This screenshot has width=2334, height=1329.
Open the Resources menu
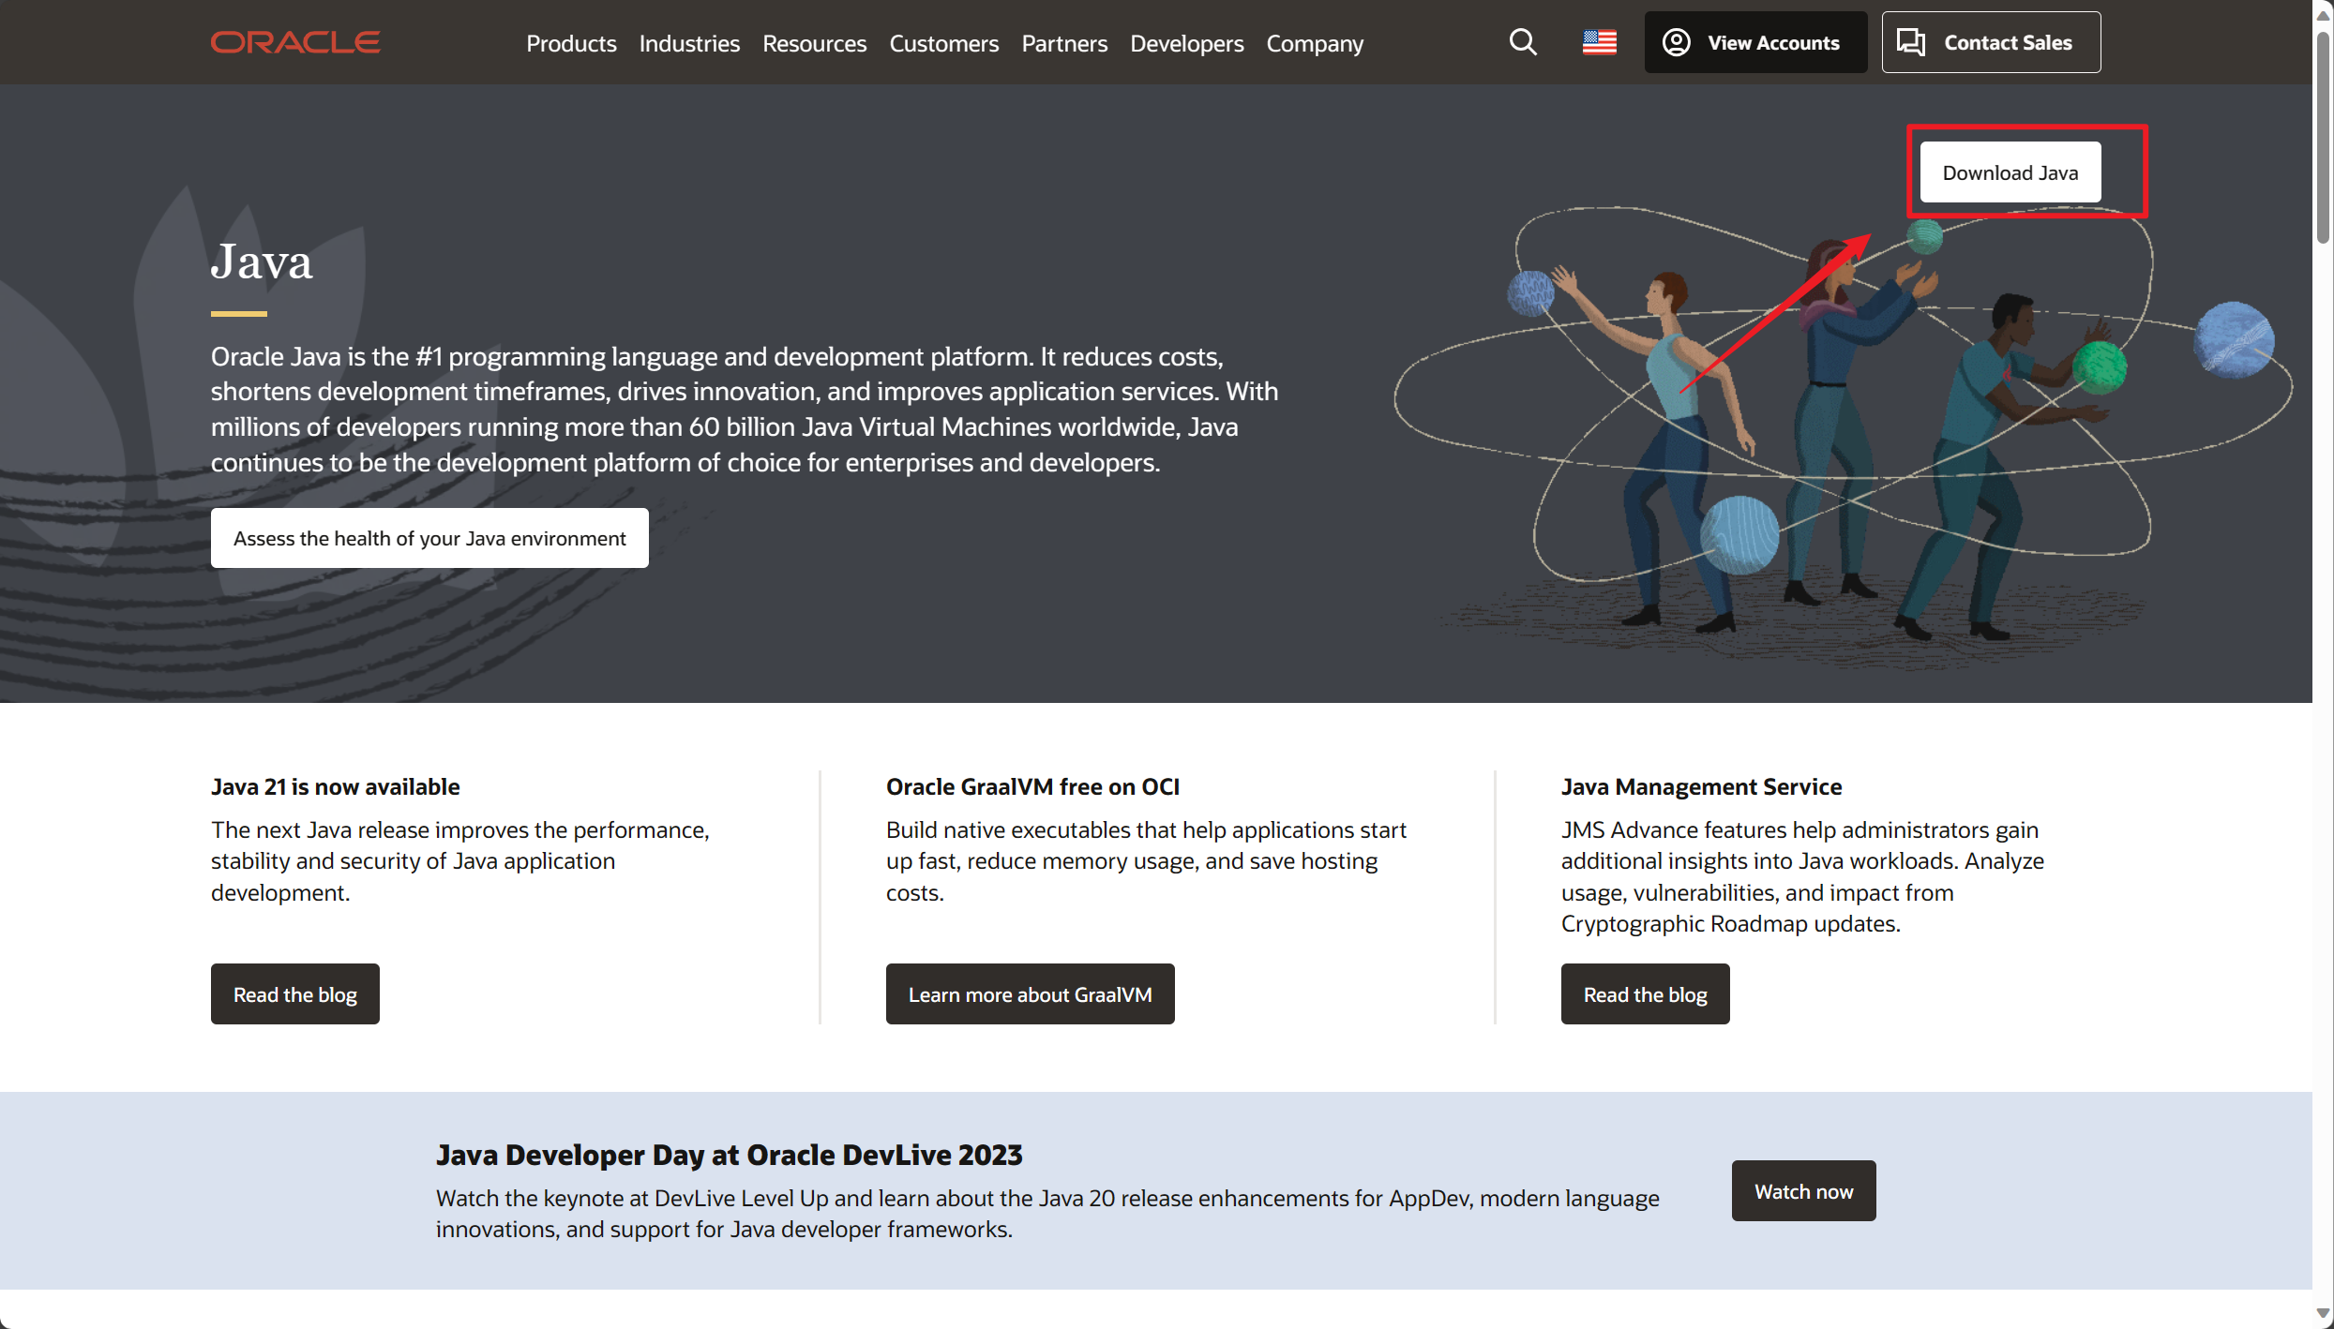(x=814, y=43)
